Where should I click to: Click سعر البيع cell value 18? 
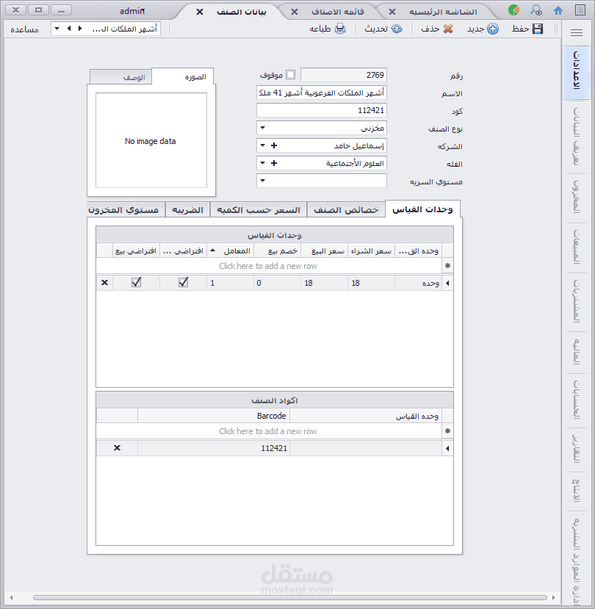tap(324, 283)
